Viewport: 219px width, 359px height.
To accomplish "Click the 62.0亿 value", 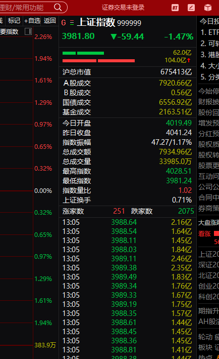I will [182, 53].
